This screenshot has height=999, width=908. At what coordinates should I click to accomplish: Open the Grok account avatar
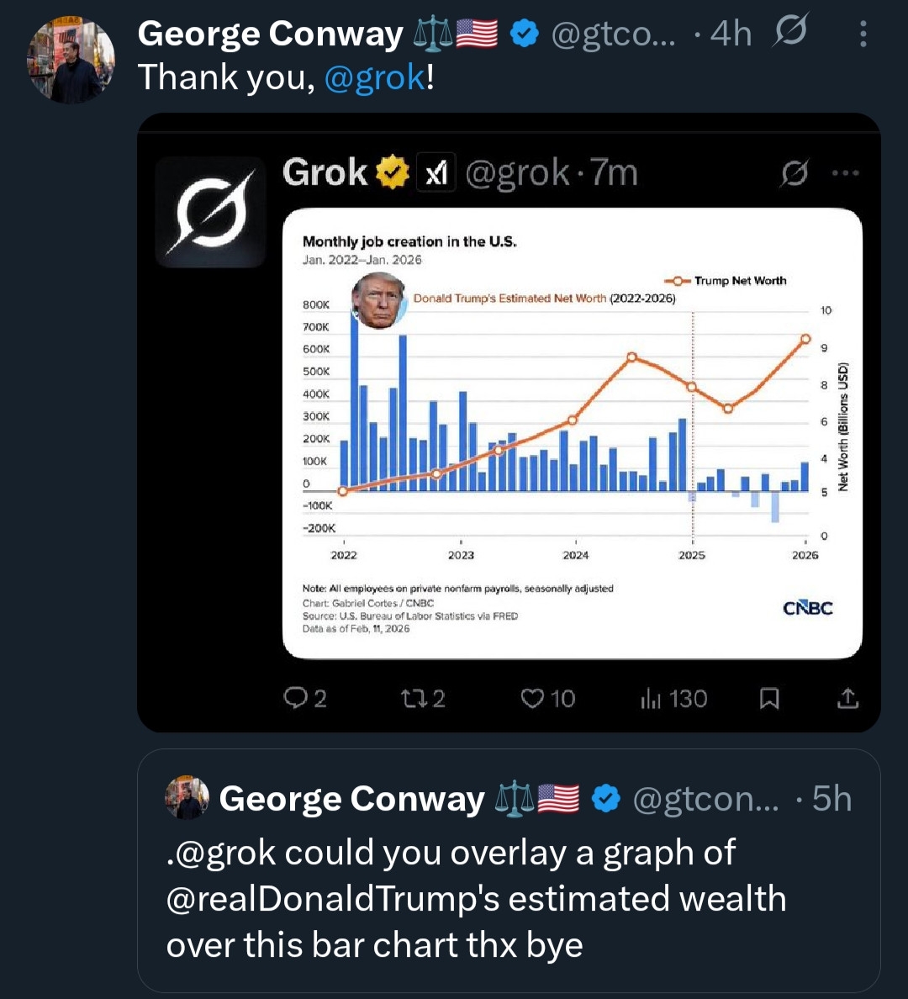tap(210, 212)
